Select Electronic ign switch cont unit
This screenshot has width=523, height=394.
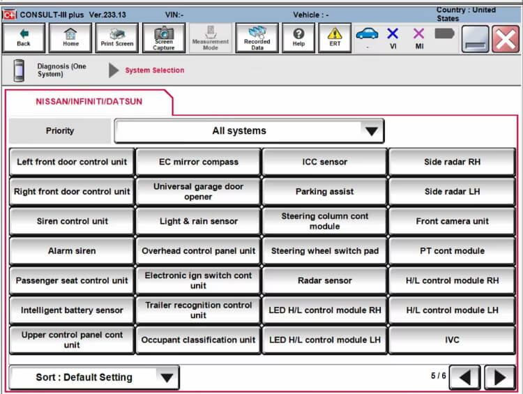(x=198, y=280)
